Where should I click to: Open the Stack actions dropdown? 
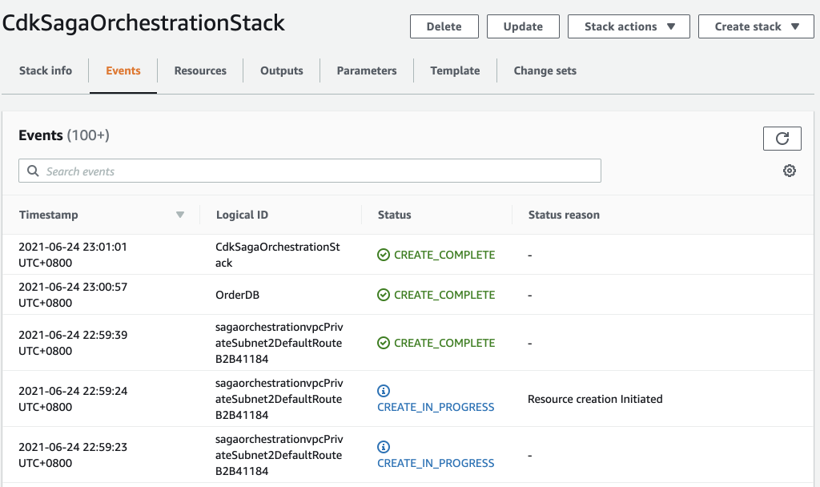[629, 26]
